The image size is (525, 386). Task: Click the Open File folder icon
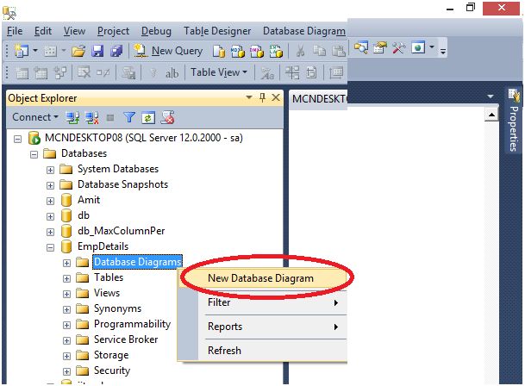78,51
